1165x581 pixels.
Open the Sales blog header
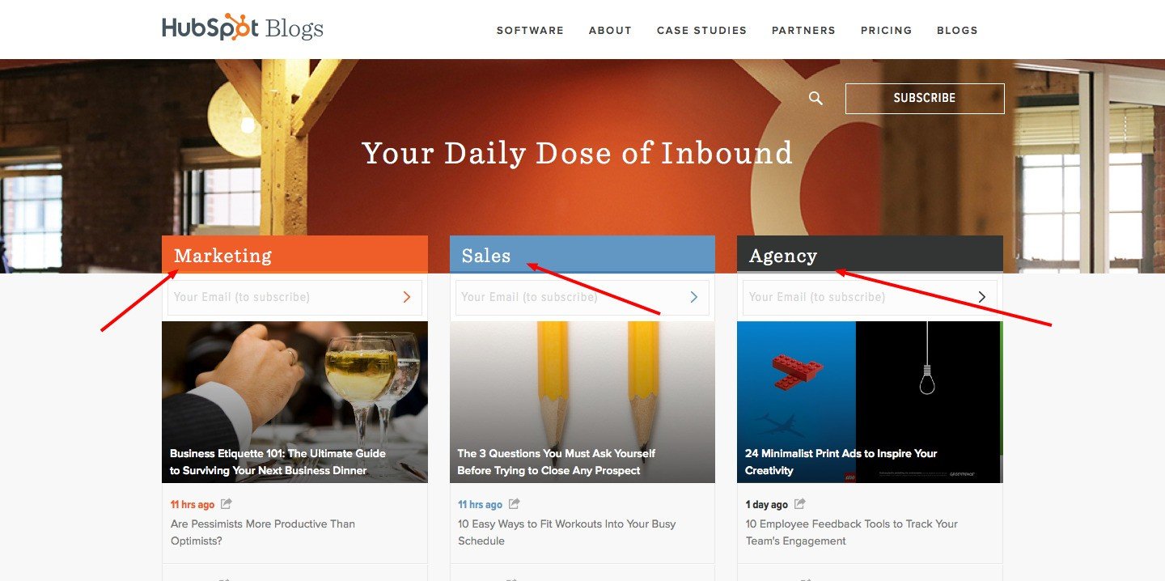pos(485,255)
